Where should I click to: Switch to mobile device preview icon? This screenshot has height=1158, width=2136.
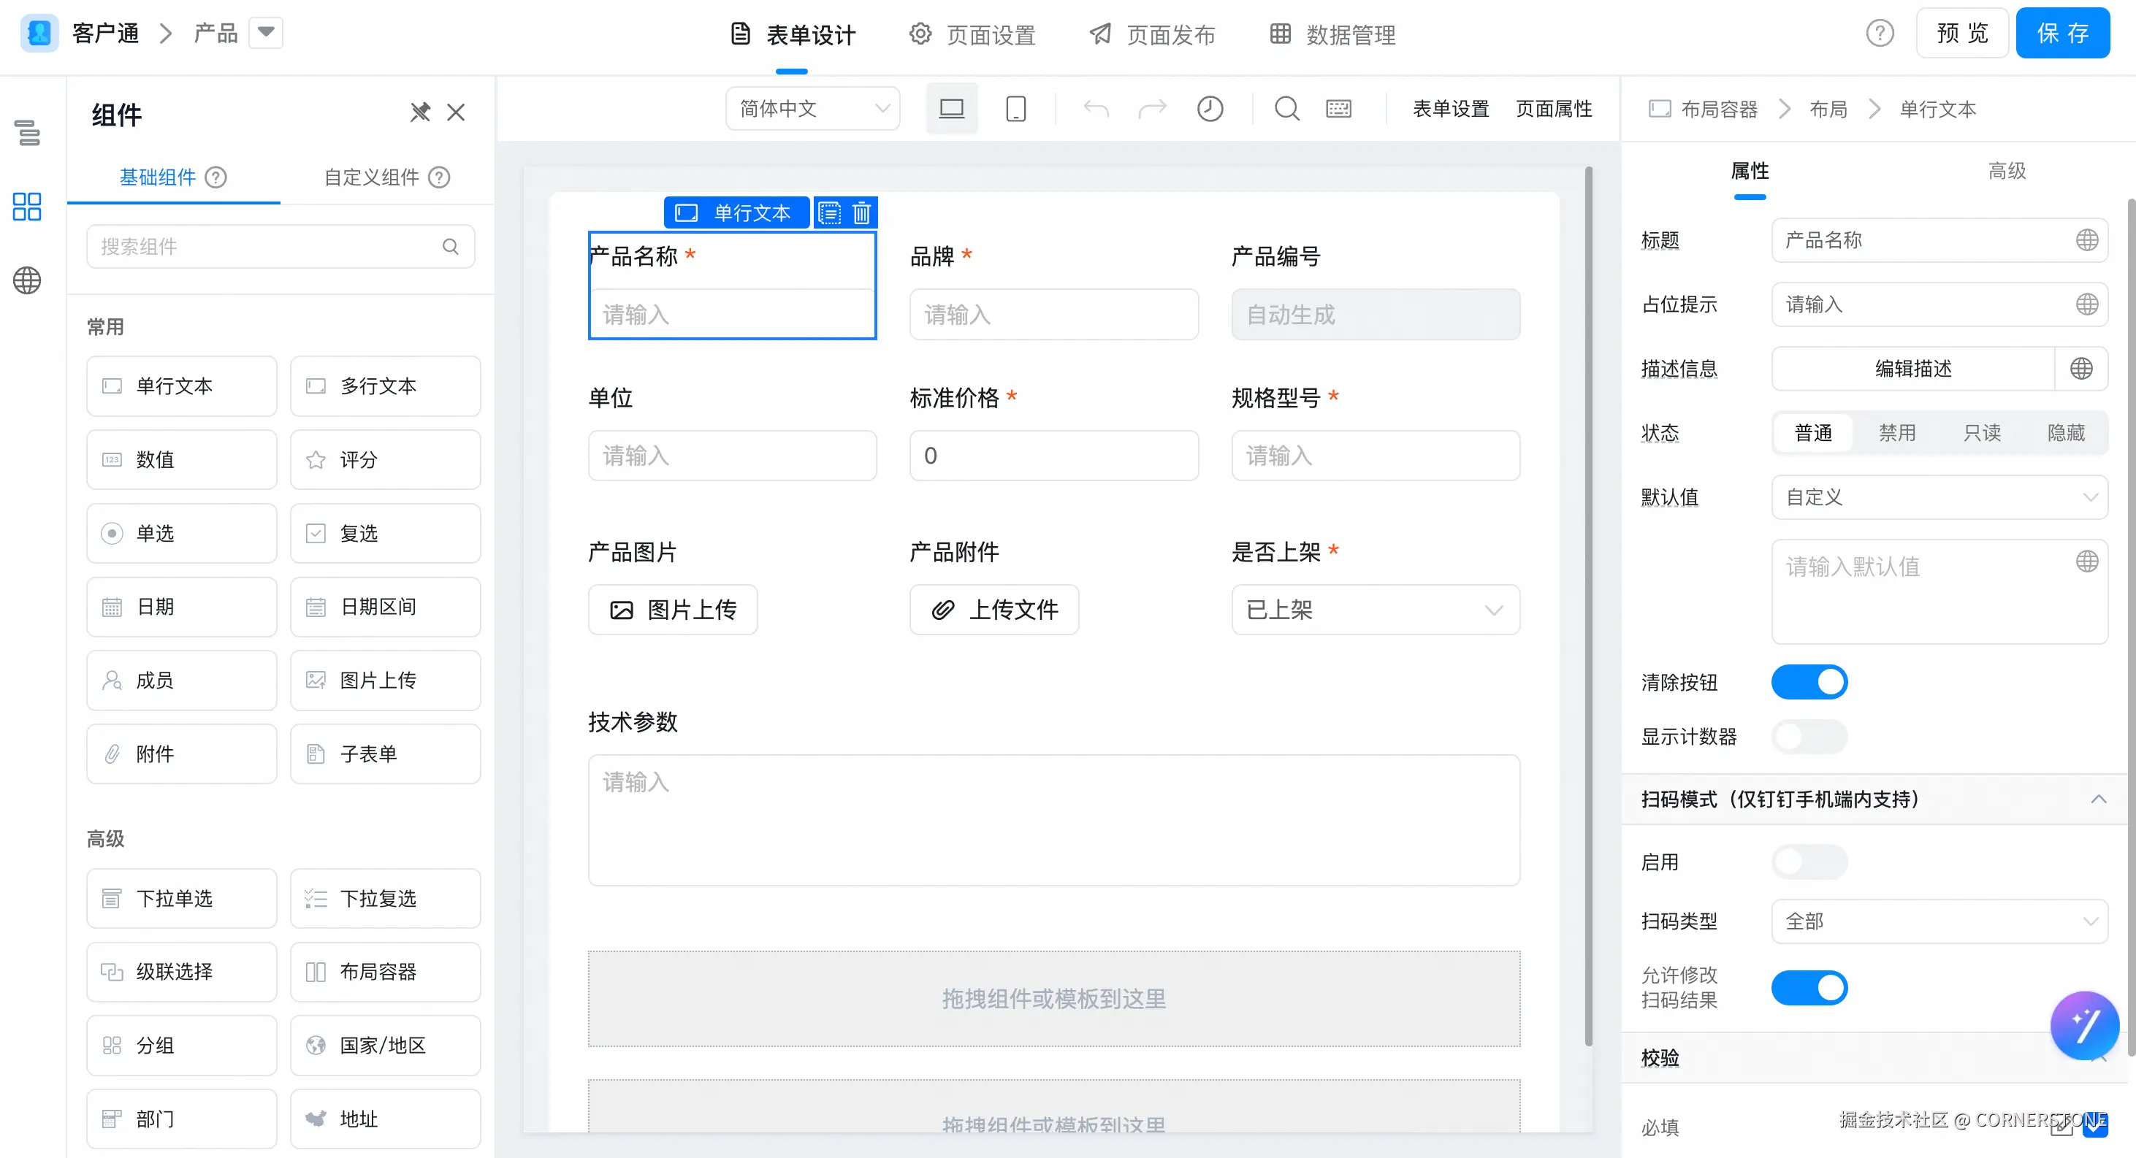coord(1015,109)
